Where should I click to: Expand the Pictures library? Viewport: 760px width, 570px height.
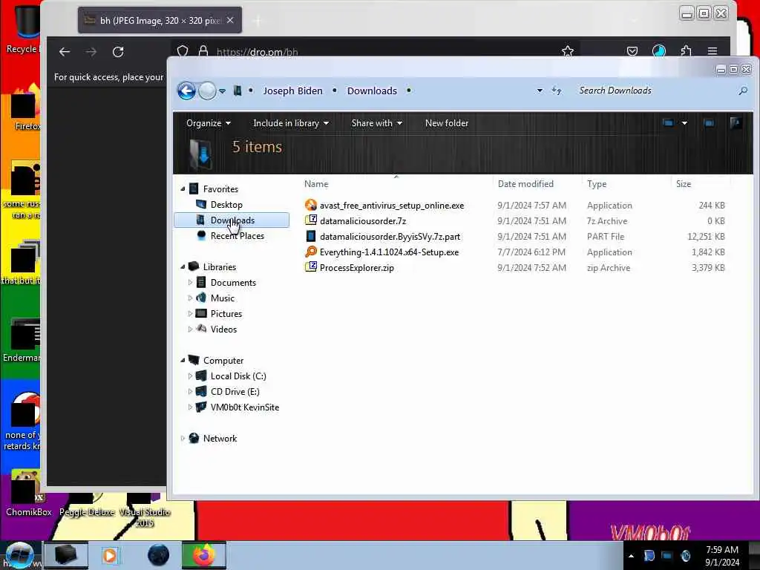190,314
